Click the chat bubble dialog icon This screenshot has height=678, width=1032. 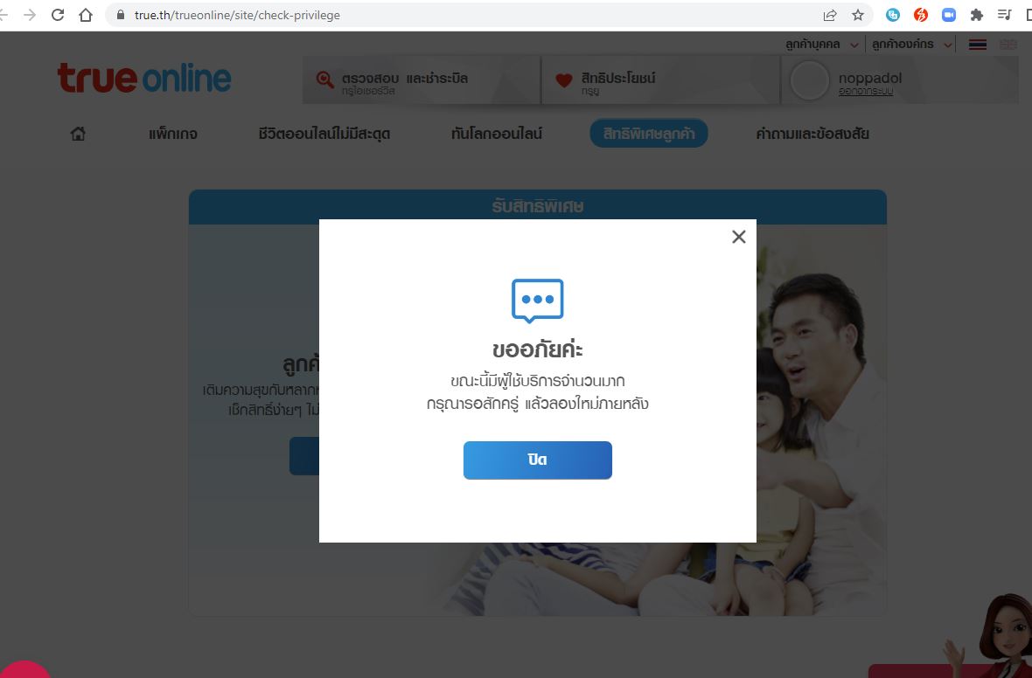click(538, 301)
